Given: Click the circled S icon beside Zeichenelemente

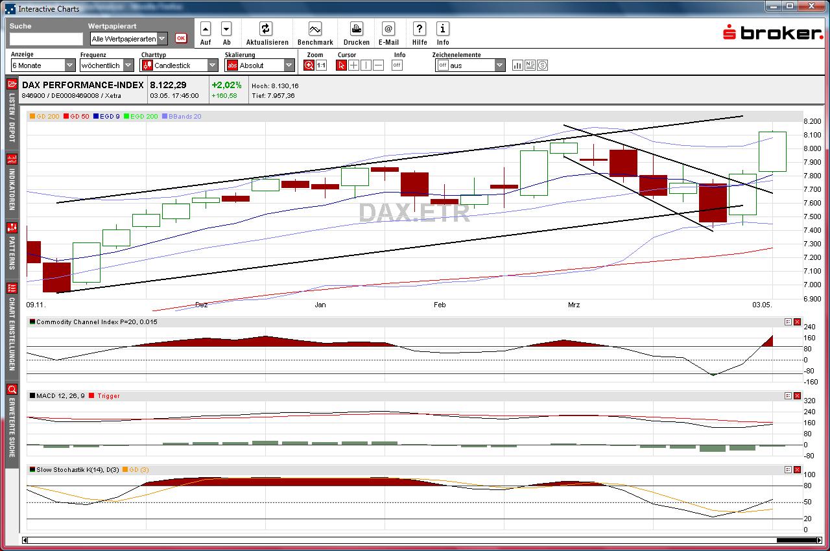Looking at the screenshot, I should tap(543, 65).
